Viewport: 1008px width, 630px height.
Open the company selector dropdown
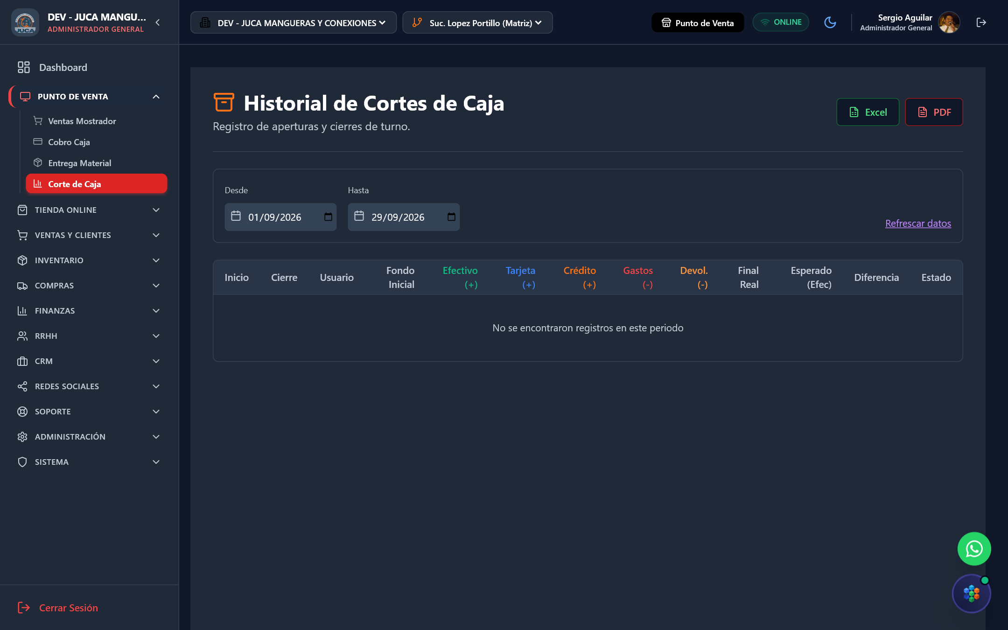tap(294, 22)
